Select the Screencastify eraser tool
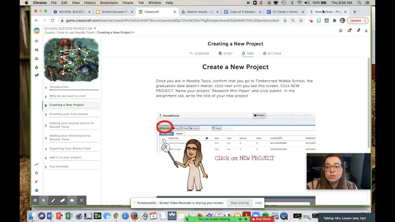Screen dimensions: 395x222 [63, 200]
